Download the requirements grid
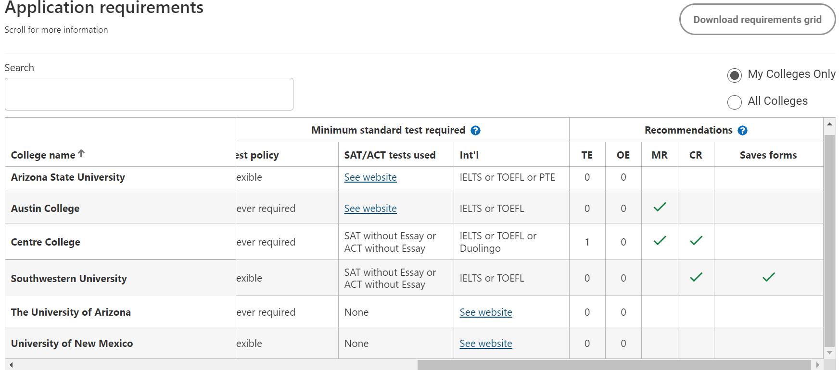The image size is (839, 370). [x=757, y=20]
